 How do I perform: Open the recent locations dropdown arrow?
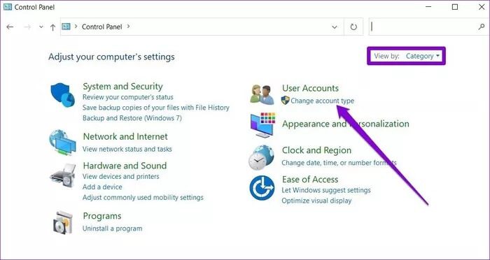[41, 27]
